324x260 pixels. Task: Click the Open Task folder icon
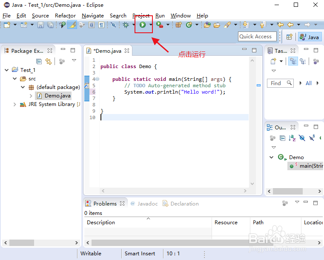tap(217, 25)
